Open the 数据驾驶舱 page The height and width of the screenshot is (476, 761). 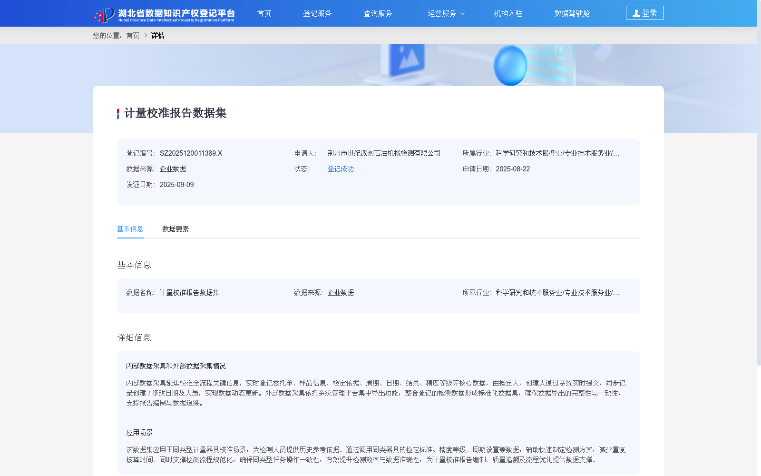(572, 13)
